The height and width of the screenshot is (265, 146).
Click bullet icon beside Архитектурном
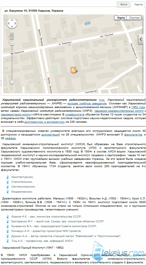[8, 177]
